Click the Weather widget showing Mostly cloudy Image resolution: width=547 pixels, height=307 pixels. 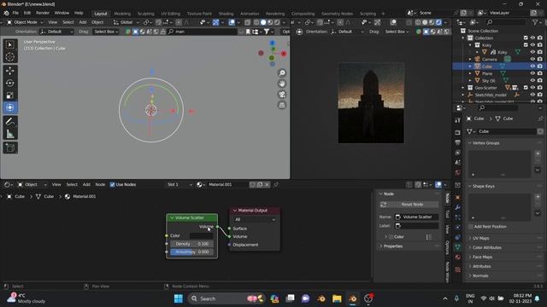[x=26, y=298]
